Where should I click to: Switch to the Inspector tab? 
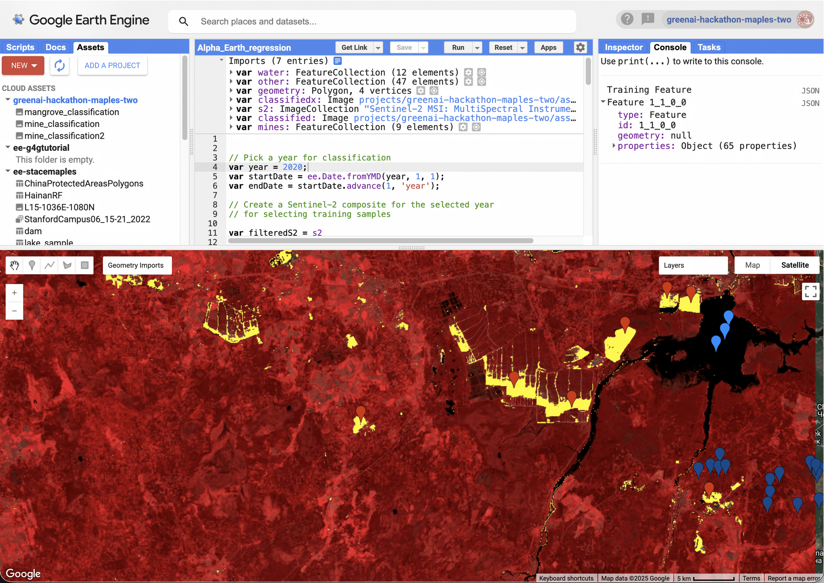point(624,47)
